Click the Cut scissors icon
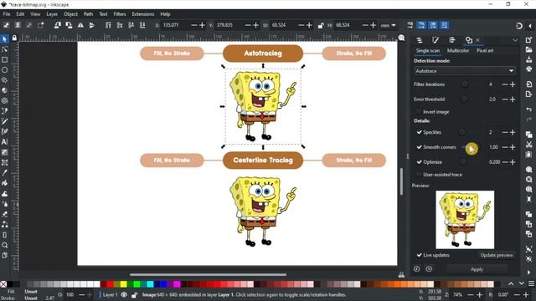The width and height of the screenshot is (536, 301). (x=528, y=145)
